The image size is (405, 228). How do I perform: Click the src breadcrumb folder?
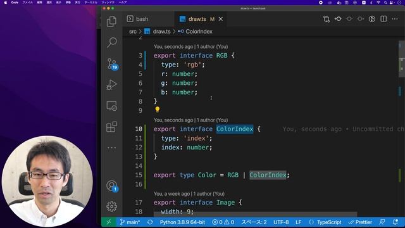click(x=133, y=32)
